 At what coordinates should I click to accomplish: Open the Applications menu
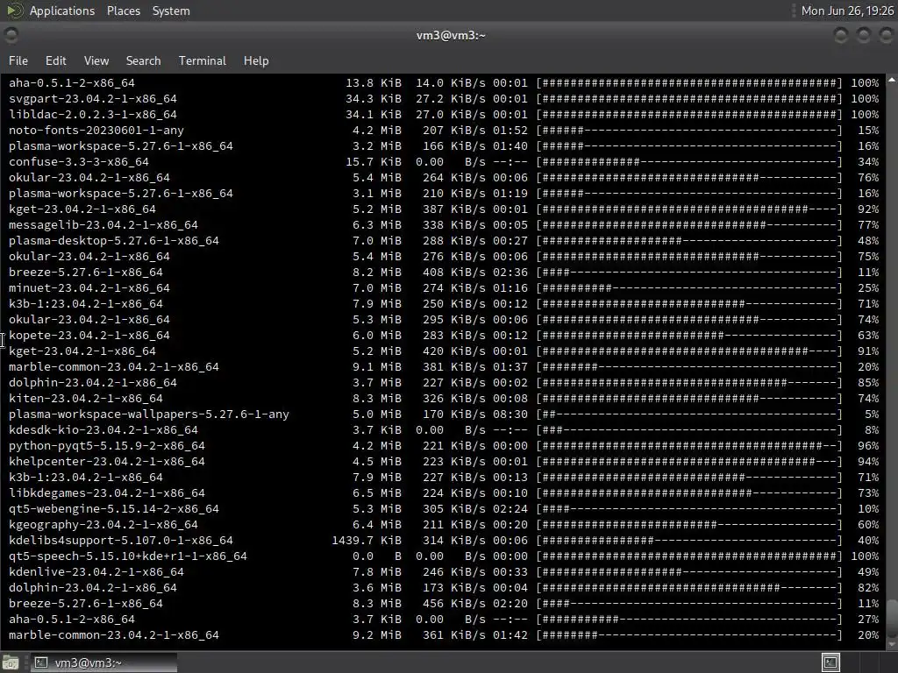(62, 11)
